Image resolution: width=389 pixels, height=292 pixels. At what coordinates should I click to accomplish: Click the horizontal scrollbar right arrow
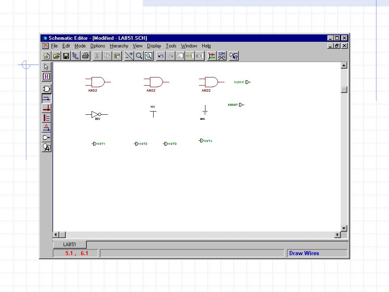pos(338,235)
